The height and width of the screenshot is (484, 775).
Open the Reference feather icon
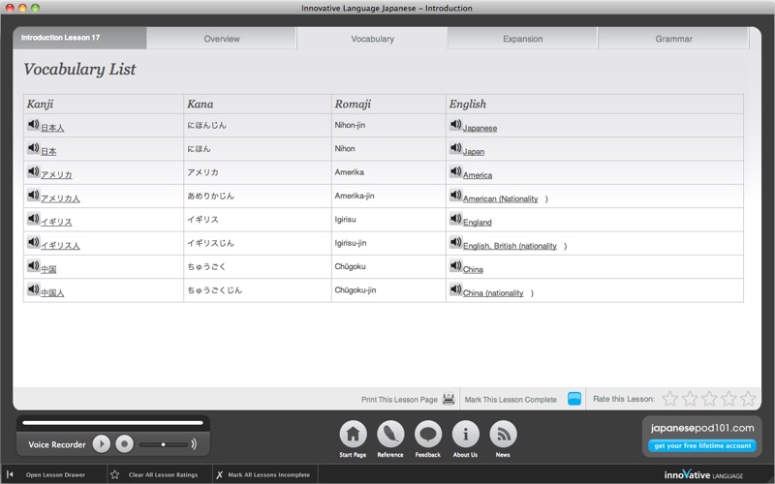[390, 435]
